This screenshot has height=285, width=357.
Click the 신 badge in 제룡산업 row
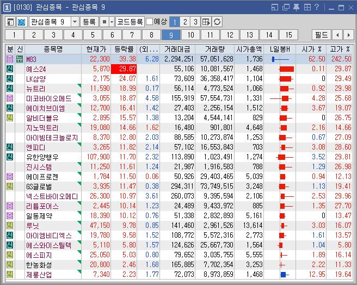click(x=10, y=275)
